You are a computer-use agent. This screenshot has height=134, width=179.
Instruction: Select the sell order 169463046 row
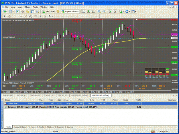pos(91,103)
